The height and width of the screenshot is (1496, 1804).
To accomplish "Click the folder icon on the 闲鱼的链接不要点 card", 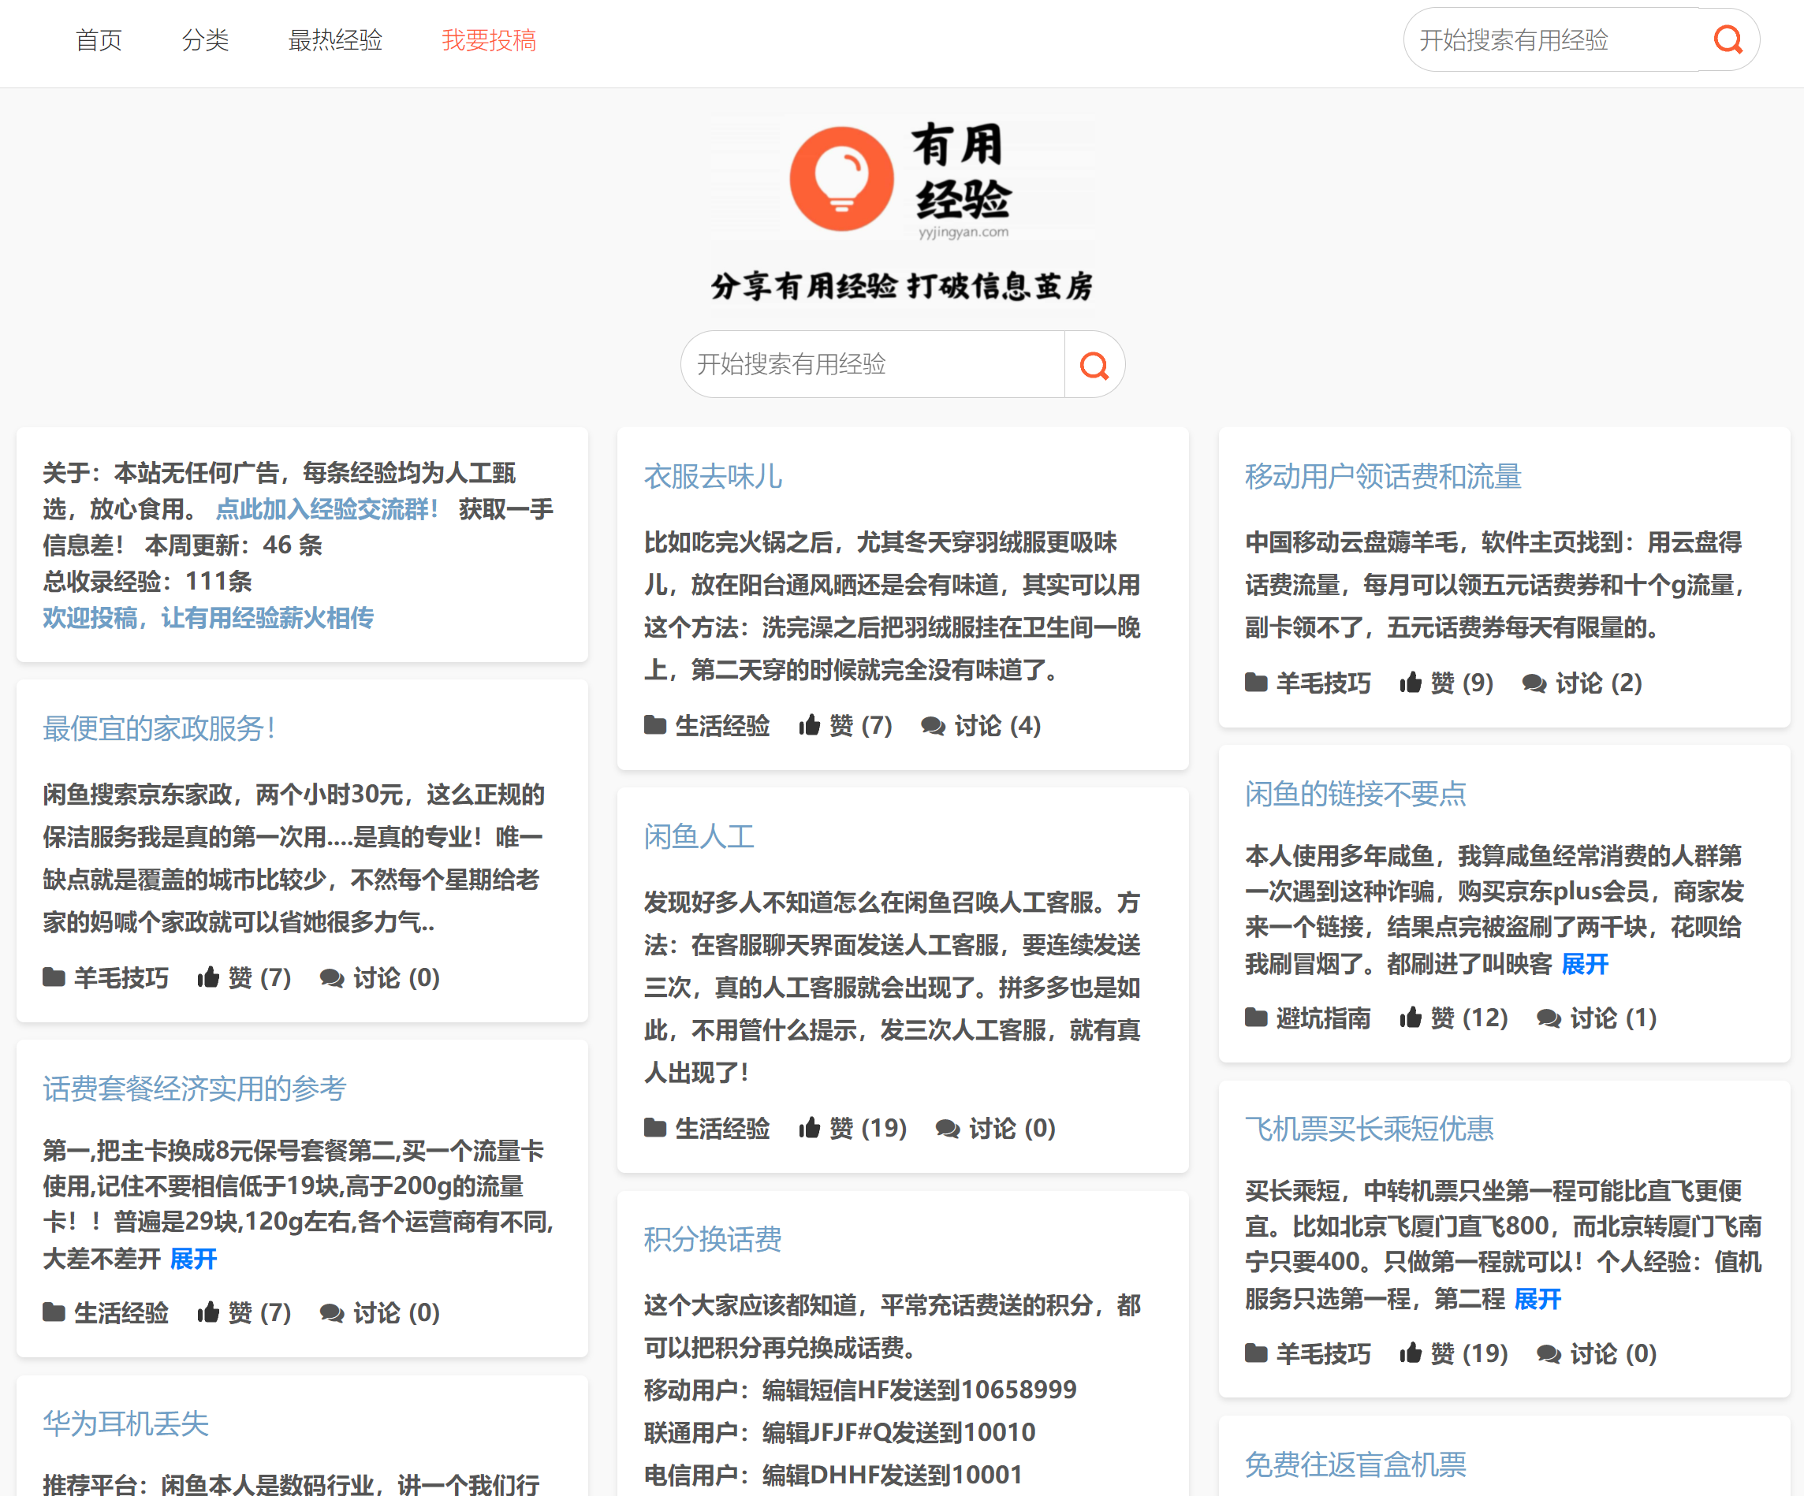I will (x=1256, y=1018).
